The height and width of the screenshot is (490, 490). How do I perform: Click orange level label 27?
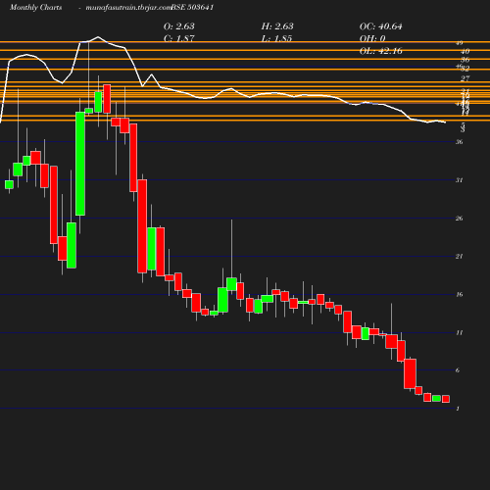(465, 78)
